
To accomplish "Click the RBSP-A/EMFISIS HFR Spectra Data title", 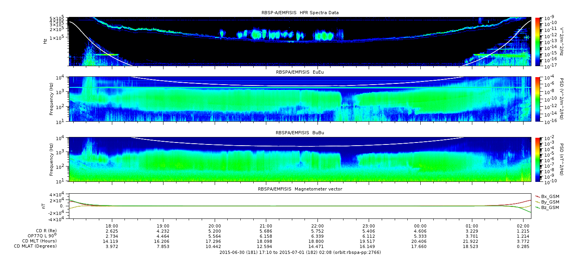I will click(x=300, y=13).
